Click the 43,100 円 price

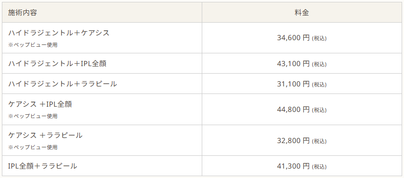tap(293, 63)
